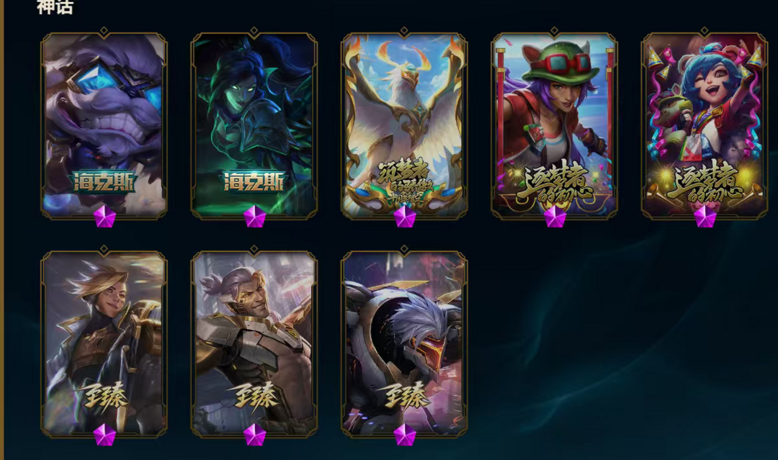
Task: Click purple gem under the phoenix bird card
Action: 405,217
